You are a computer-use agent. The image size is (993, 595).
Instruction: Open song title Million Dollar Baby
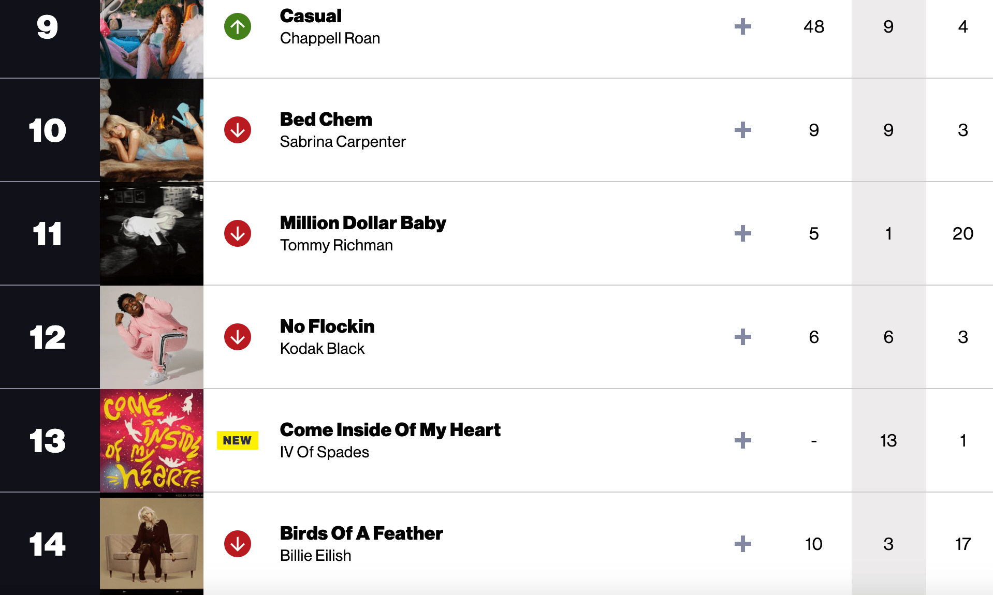[362, 223]
